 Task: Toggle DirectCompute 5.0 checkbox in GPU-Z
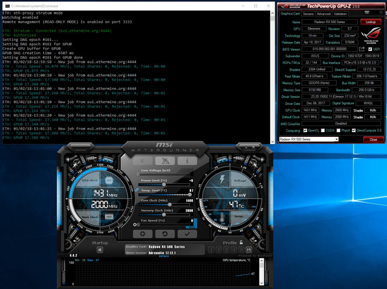point(354,130)
